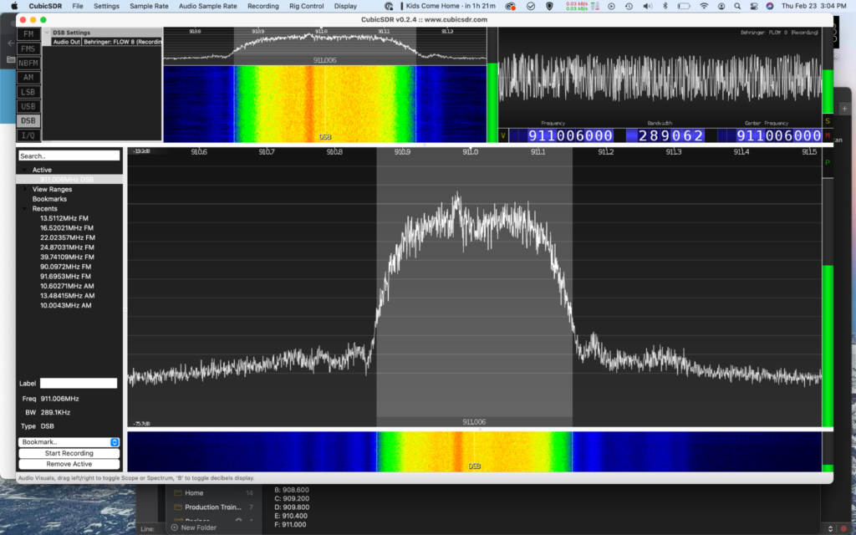Image resolution: width=856 pixels, height=535 pixels.
Task: Open the Bookmark.. dropdown
Action: (x=69, y=442)
